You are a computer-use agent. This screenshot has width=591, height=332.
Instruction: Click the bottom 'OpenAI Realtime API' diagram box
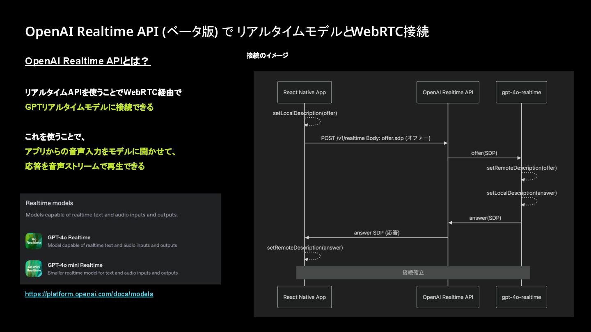(x=448, y=297)
